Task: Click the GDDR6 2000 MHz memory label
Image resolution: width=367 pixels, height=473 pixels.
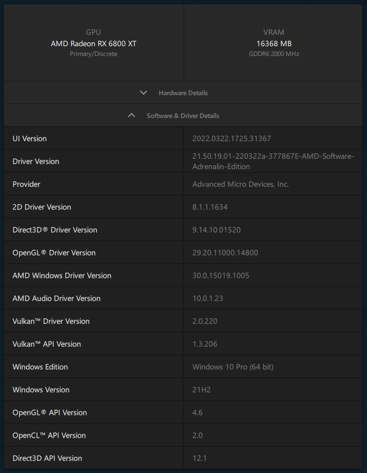Action: click(274, 54)
